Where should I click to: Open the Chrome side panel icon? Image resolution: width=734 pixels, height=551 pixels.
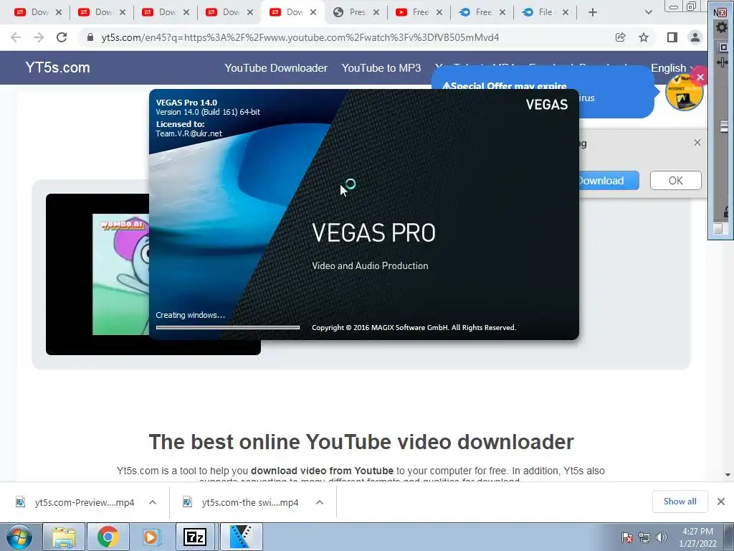coord(672,37)
